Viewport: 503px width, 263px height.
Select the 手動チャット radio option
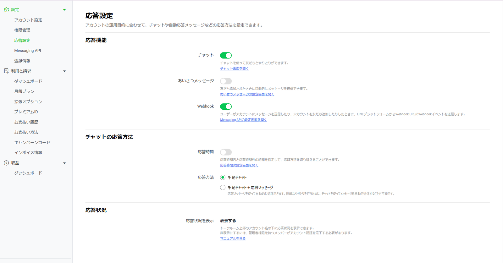[x=223, y=178]
